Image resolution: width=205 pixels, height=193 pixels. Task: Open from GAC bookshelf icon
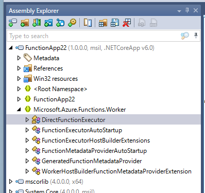click(37, 23)
